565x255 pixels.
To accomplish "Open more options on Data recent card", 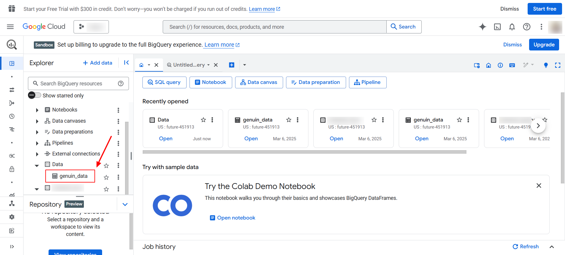I will (212, 120).
